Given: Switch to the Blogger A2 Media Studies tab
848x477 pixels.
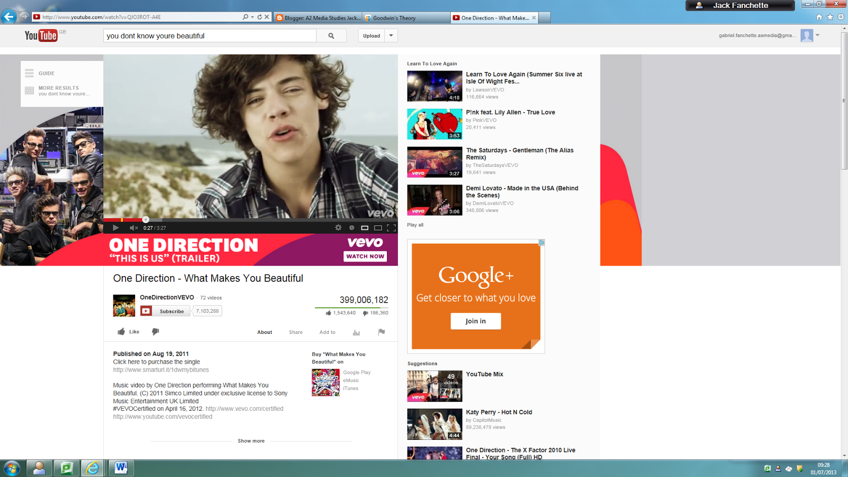Looking at the screenshot, I should 318,17.
